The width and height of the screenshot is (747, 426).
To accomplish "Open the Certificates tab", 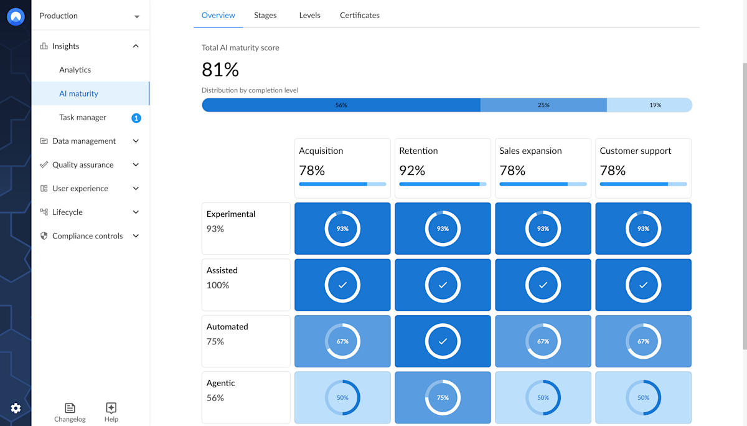I will pyautogui.click(x=359, y=15).
